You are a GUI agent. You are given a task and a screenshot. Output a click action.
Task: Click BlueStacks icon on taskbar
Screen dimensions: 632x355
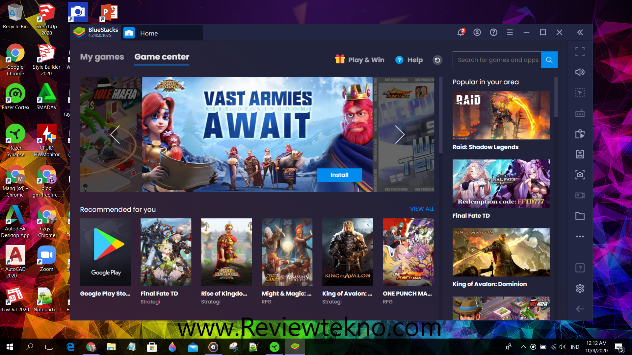pyautogui.click(x=295, y=347)
